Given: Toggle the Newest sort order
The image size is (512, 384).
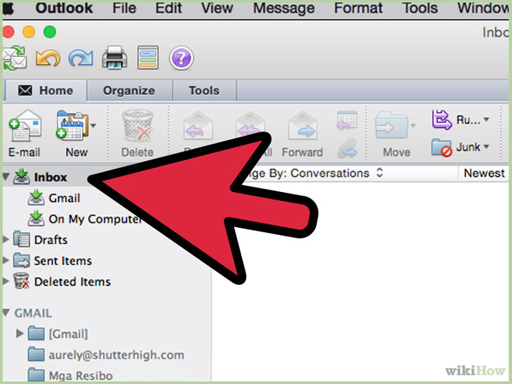Looking at the screenshot, I should click(x=485, y=173).
